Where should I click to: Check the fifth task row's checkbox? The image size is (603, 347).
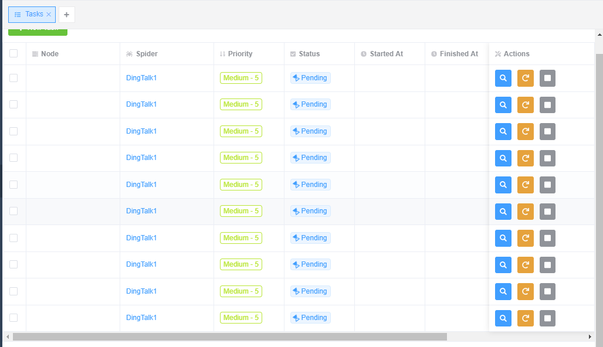13,185
